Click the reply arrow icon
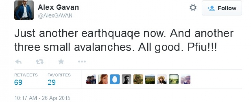 click(18, 61)
